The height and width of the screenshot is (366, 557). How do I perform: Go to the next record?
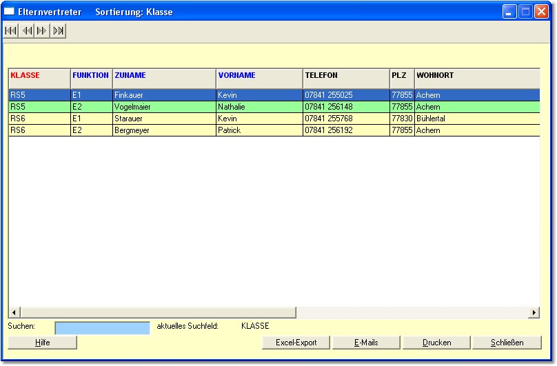(42, 30)
